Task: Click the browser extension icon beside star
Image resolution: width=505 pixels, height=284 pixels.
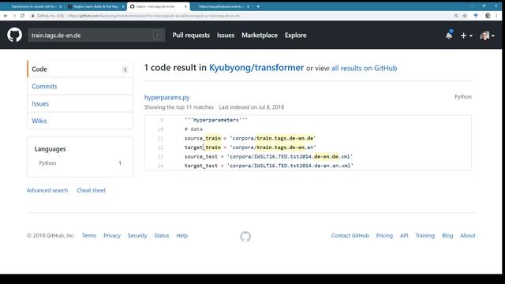Action: coord(476,16)
